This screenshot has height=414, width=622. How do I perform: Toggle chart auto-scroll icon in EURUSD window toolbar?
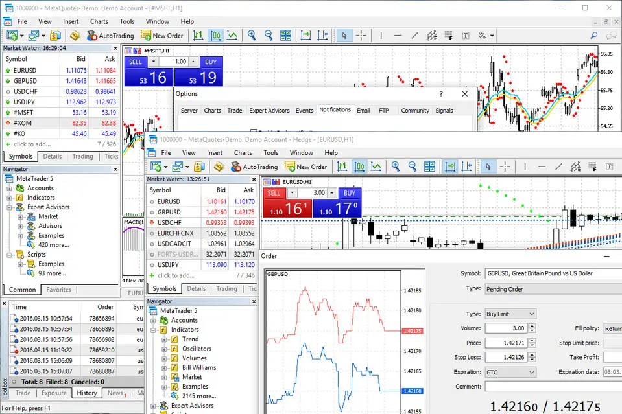[x=450, y=167]
